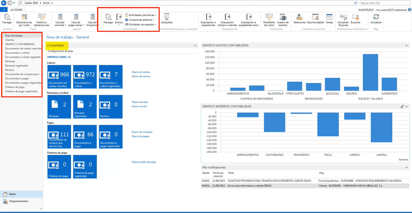Open the Diario de compras link
Image resolution: width=412 pixels, height=213 pixels.
[142, 132]
